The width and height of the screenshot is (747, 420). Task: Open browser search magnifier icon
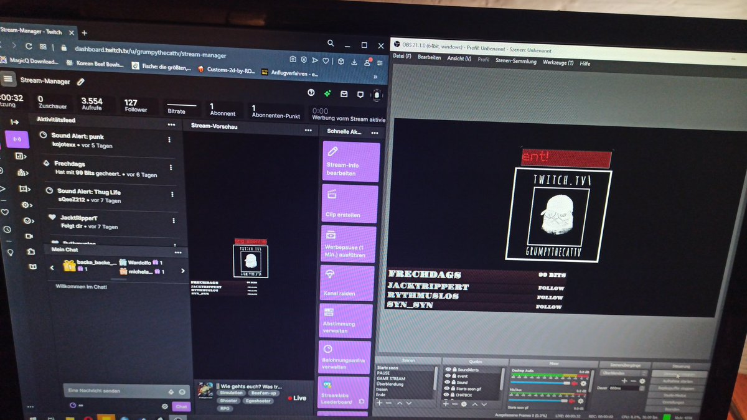(330, 43)
